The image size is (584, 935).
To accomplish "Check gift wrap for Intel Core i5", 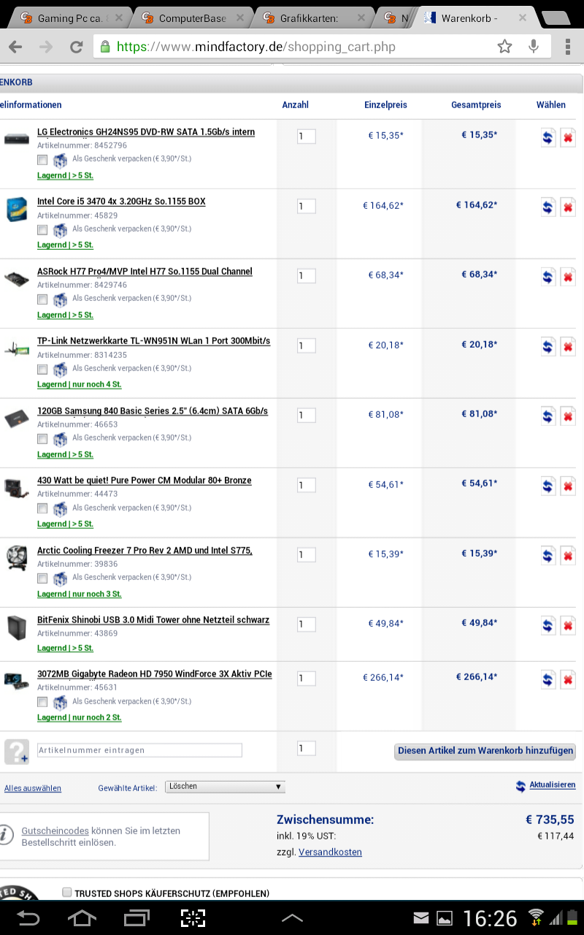I will coord(42,229).
